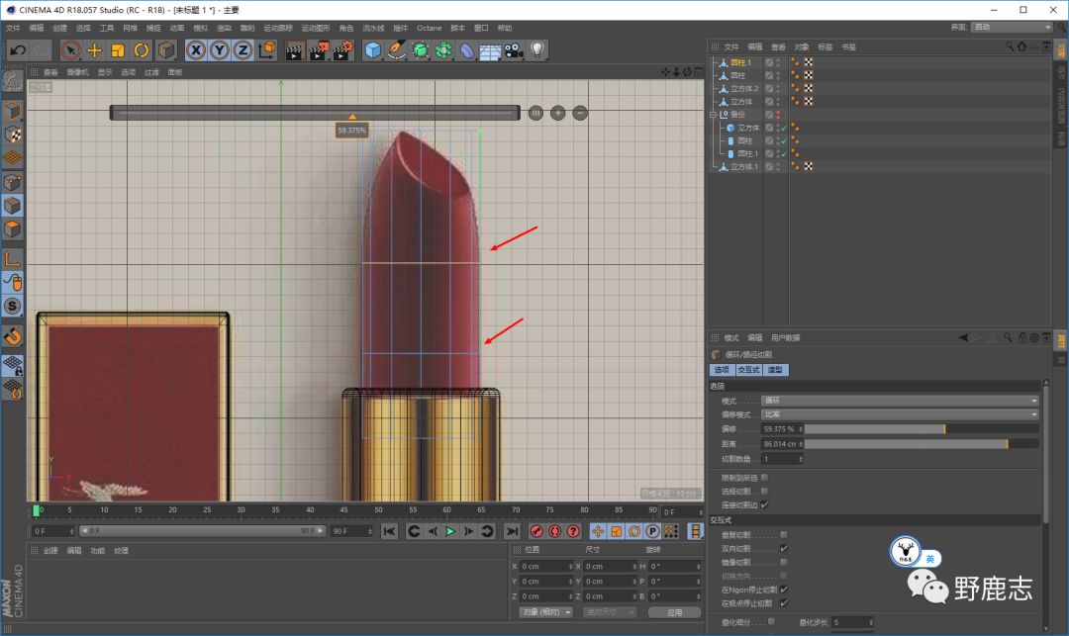Viewport: 1069px width, 636px height.
Task: Click the render settings clapperboard icon
Action: [341, 49]
